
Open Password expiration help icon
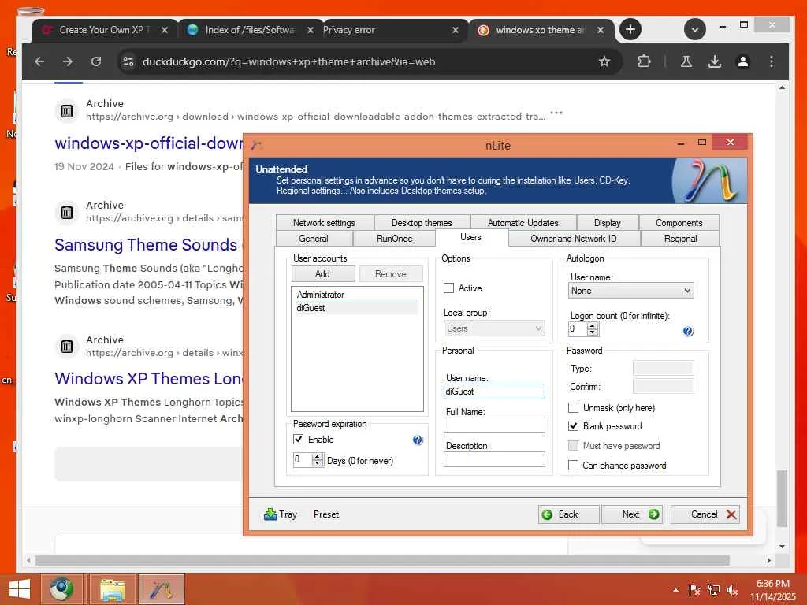[418, 440]
